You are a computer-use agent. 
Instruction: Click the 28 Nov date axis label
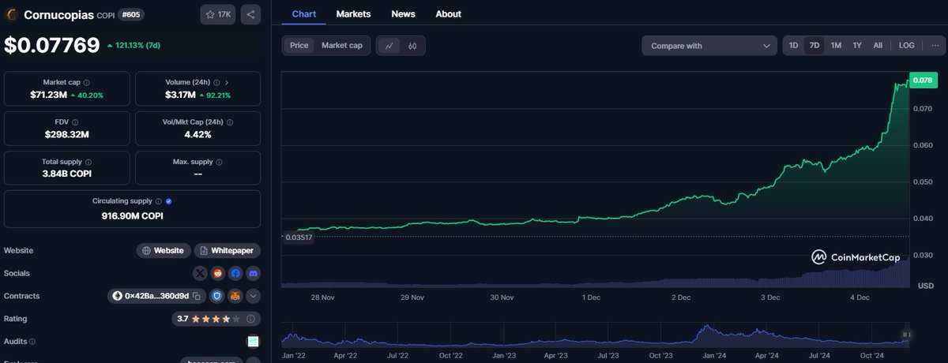(322, 298)
